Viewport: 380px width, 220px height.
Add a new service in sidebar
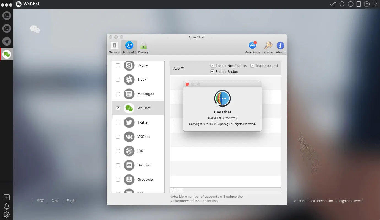(x=7, y=197)
